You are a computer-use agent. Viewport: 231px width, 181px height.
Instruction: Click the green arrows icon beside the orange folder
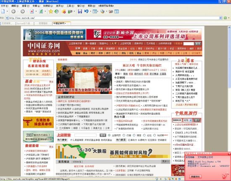pyautogui.click(x=70, y=11)
